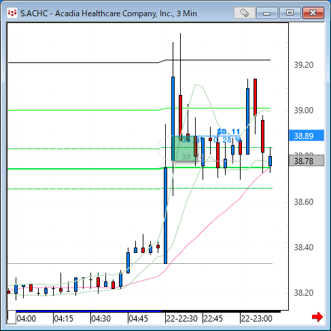Click the 39.20 price axis label
The image size is (331, 331).
tap(304, 65)
